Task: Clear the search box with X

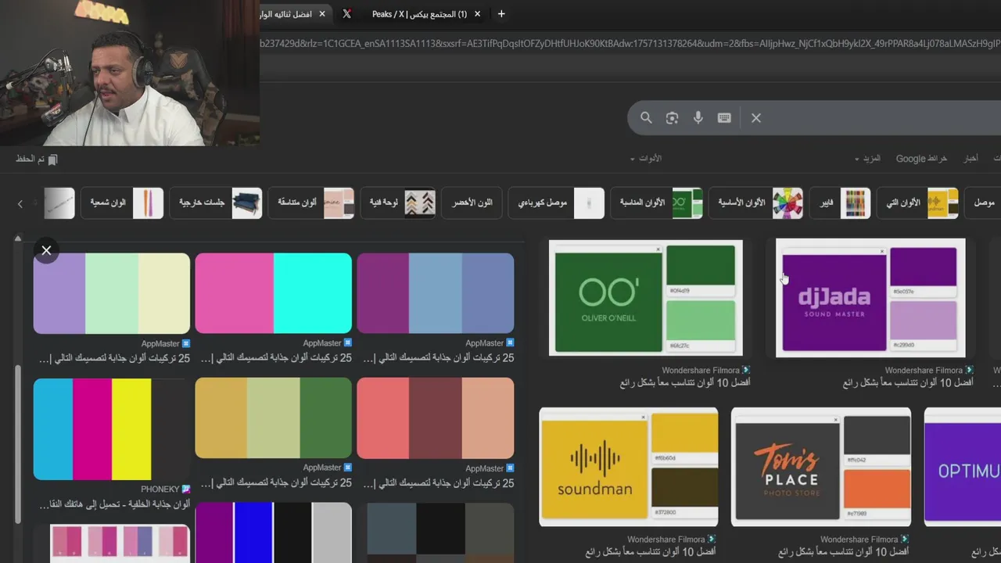Action: point(755,118)
